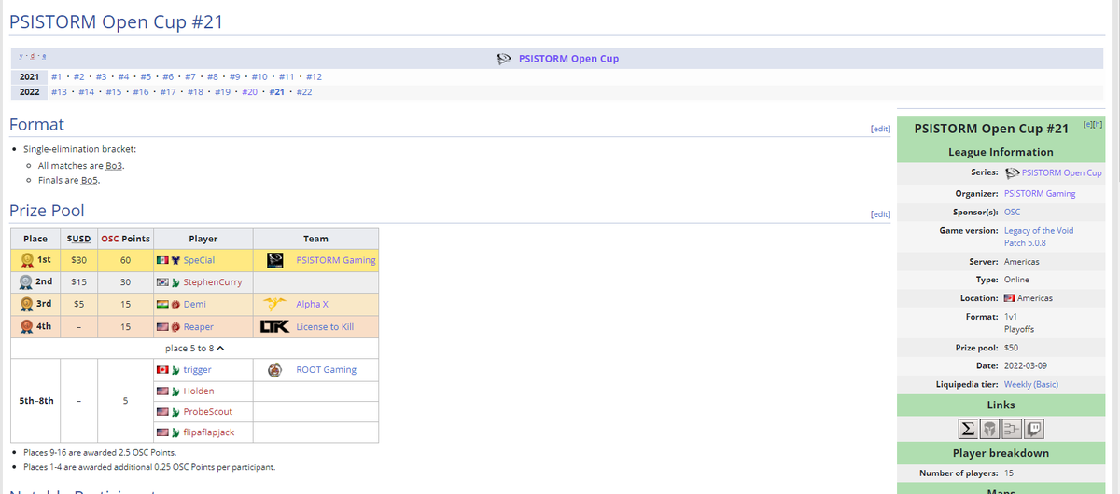
Task: Open Legacy of the Void link
Action: click(1039, 230)
